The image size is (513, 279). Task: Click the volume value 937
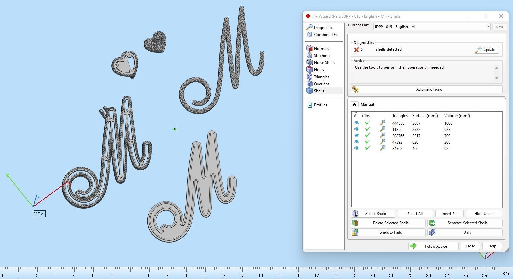(x=447, y=130)
